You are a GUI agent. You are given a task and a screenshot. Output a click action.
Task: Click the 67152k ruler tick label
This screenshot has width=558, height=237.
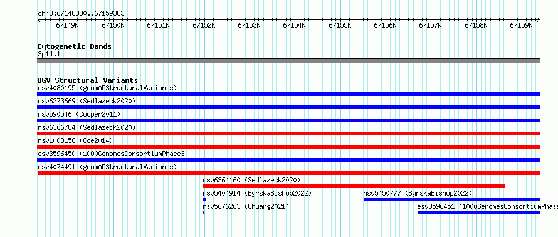coord(204,25)
